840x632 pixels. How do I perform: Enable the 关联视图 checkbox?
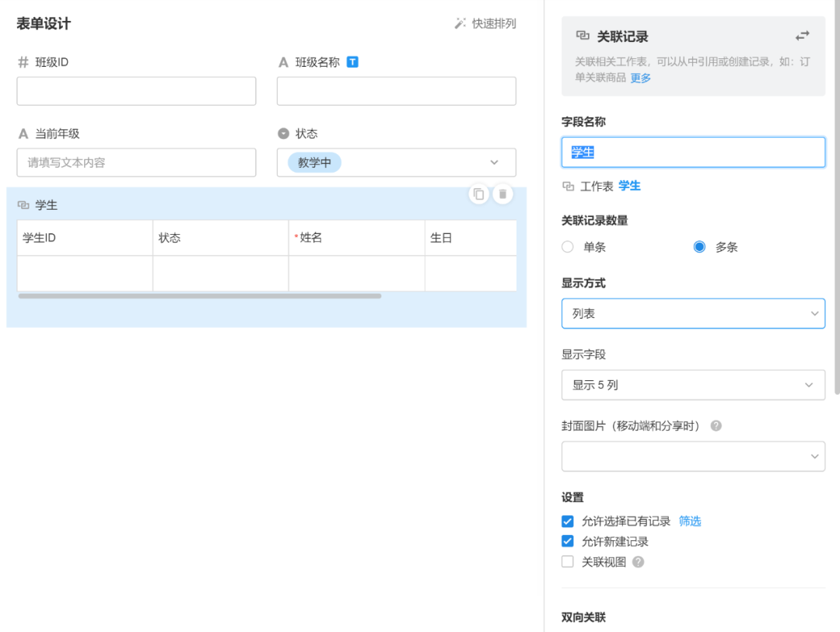click(x=567, y=561)
